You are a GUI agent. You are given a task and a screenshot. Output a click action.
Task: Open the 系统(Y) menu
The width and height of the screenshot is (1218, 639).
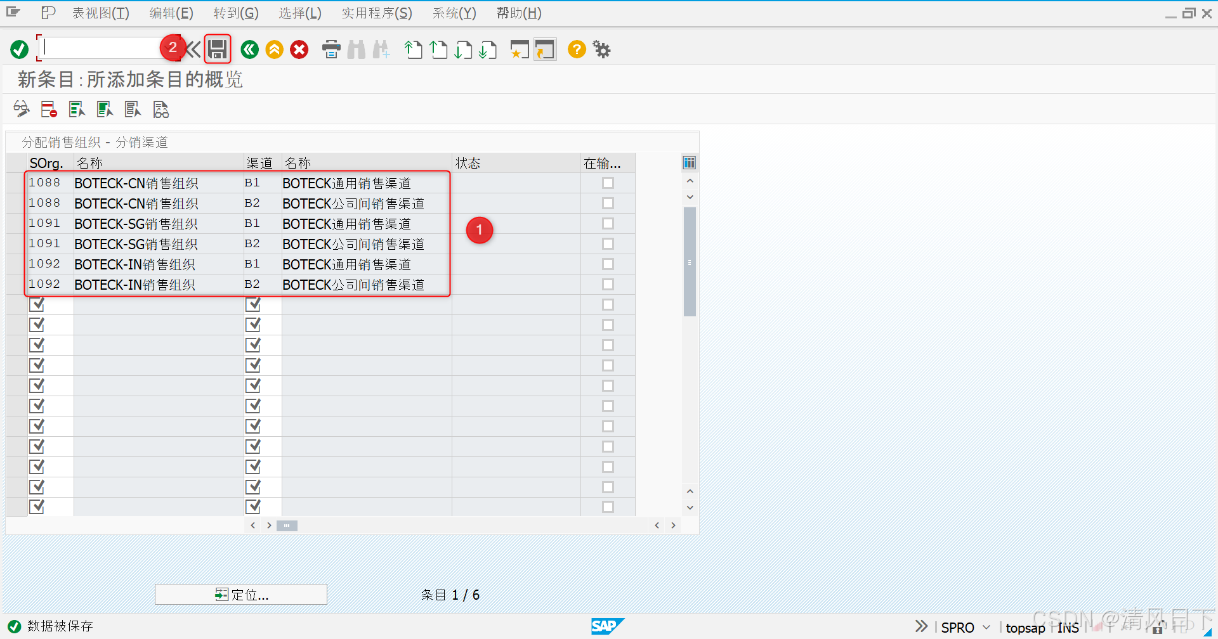454,13
